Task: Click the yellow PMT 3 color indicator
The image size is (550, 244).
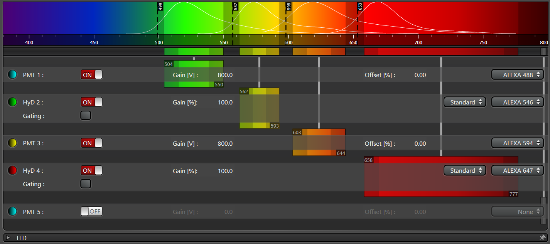Action: [13, 143]
